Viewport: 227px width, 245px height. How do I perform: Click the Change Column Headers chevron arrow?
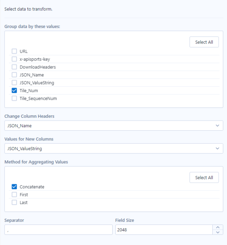(217, 126)
